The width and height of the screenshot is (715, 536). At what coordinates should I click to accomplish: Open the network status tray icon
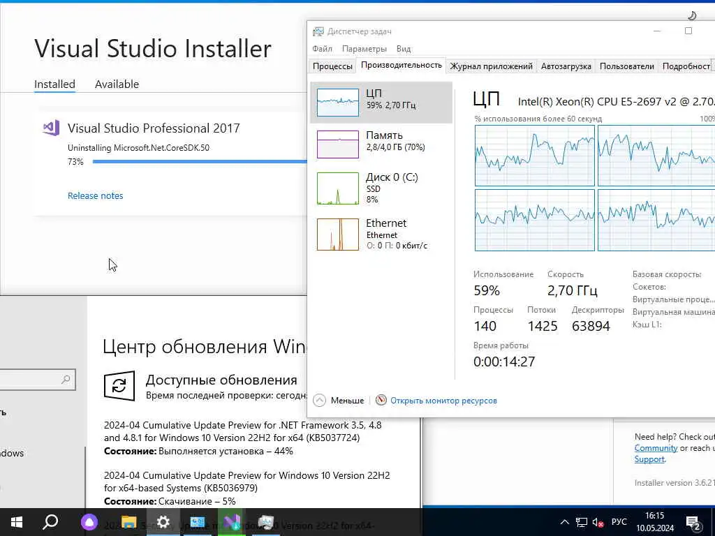coord(582,522)
